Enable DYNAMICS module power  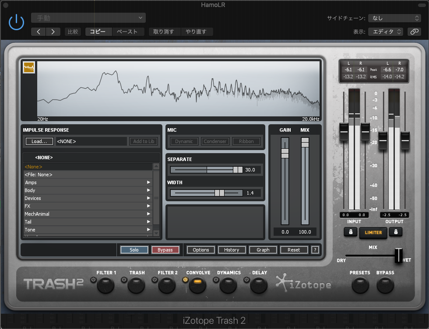(x=216, y=280)
